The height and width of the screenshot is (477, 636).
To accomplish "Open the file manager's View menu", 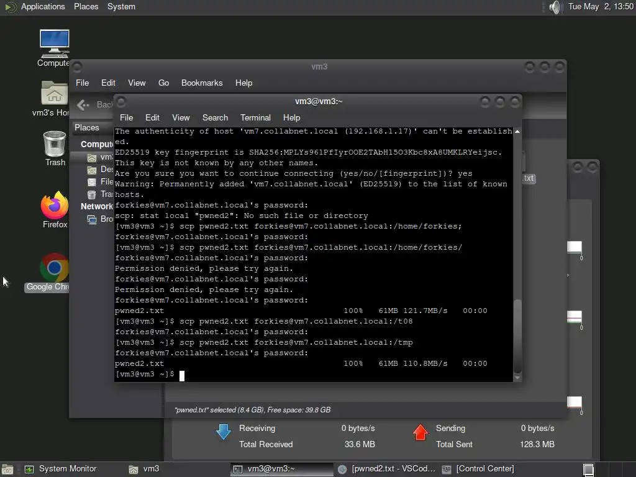I will [x=137, y=83].
